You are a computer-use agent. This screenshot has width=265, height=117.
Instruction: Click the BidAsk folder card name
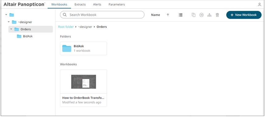point(79,46)
